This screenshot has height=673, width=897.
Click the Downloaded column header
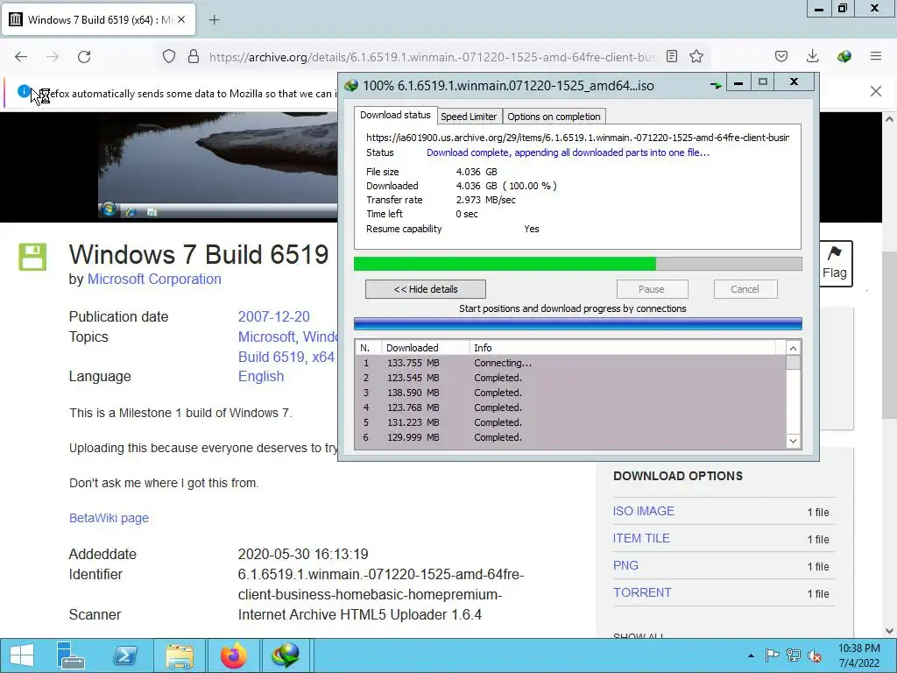[x=426, y=347]
